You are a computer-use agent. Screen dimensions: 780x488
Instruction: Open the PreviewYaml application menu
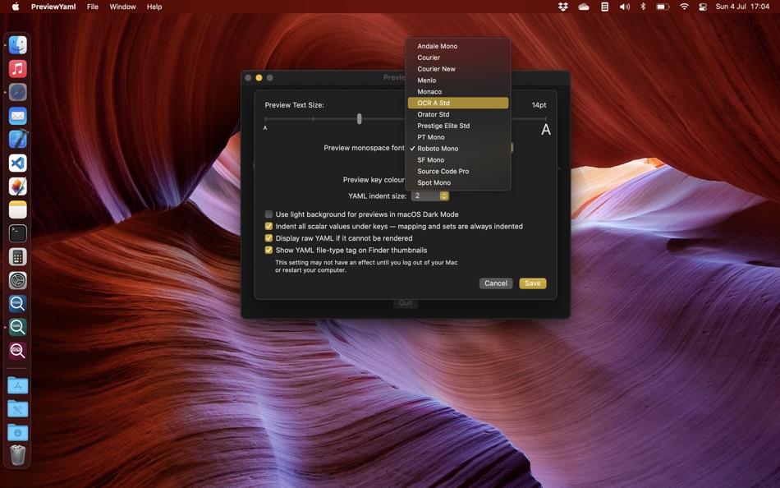[x=53, y=7]
